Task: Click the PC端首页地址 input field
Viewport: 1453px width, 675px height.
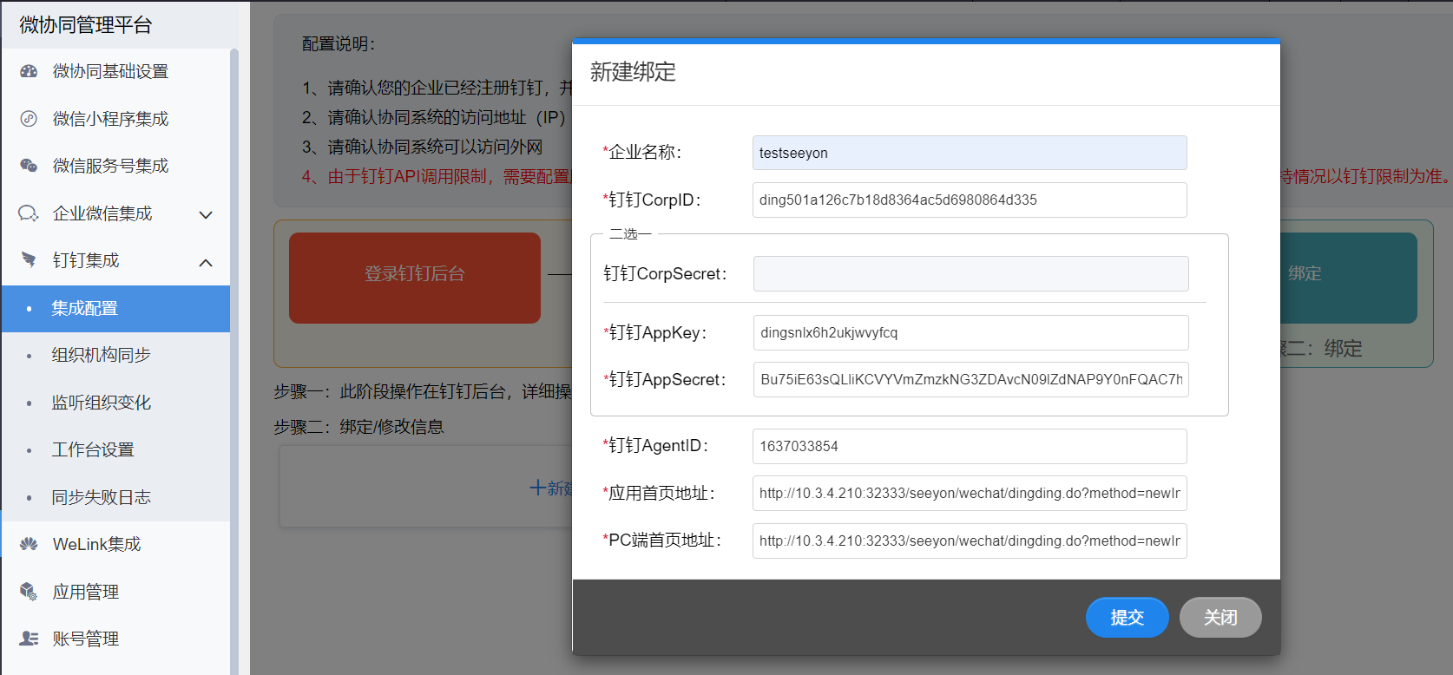Action: click(970, 541)
